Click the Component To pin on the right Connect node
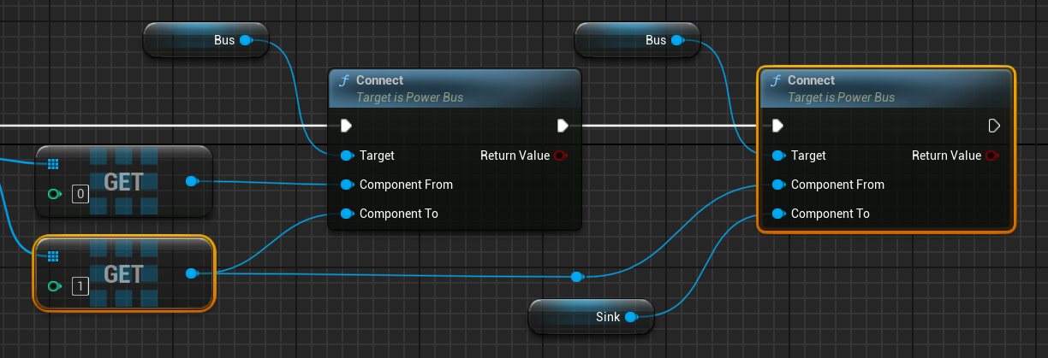The width and height of the screenshot is (1048, 358). click(778, 214)
